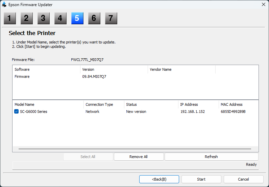Click the Firmware File: label
The width and height of the screenshot is (269, 187).
point(23,60)
